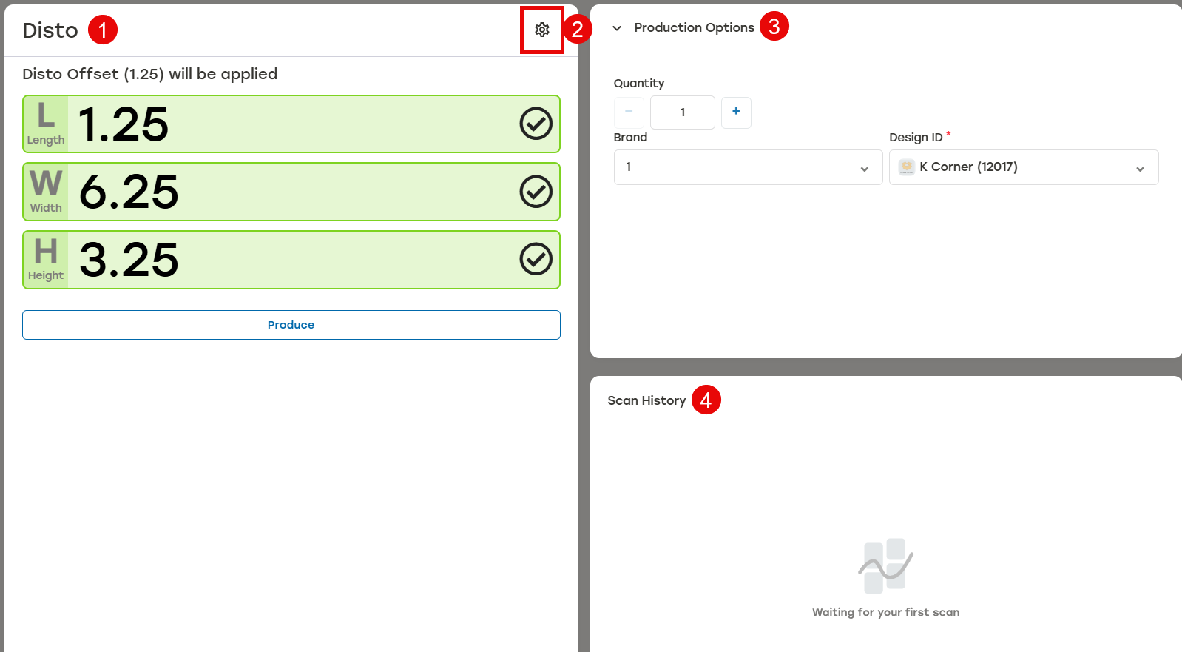This screenshot has width=1182, height=652.
Task: Open the Brand dropdown
Action: [748, 167]
